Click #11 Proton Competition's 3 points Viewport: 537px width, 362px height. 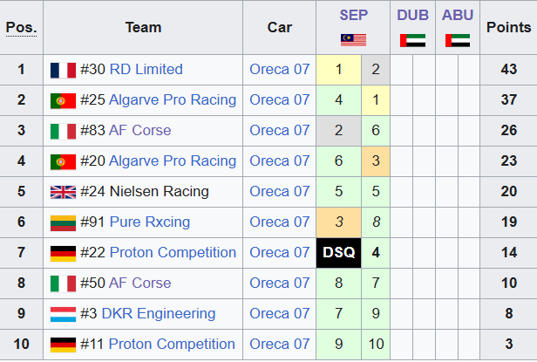coord(508,344)
